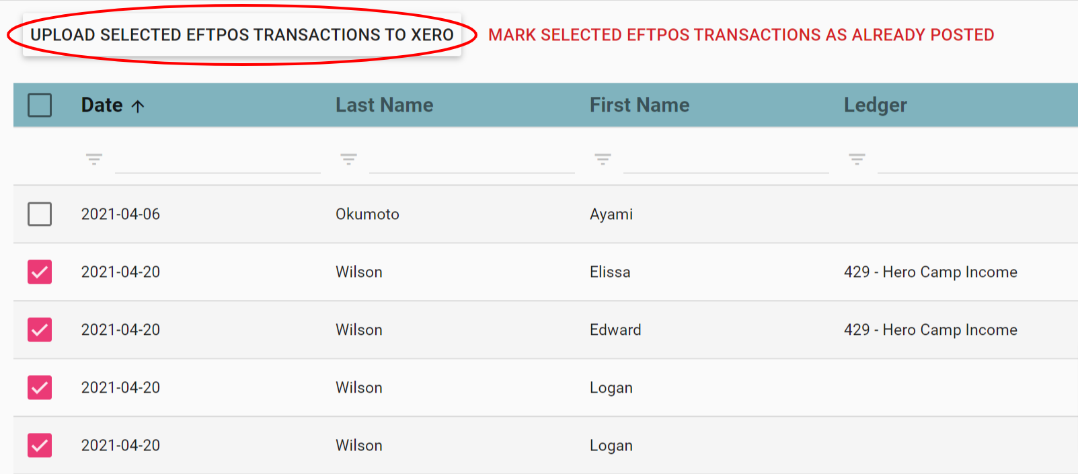The image size is (1078, 474).
Task: Focus the Date filter input field
Action: [x=217, y=161]
